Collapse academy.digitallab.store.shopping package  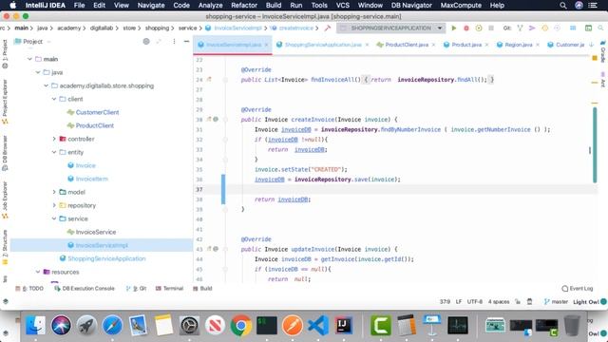point(47,85)
